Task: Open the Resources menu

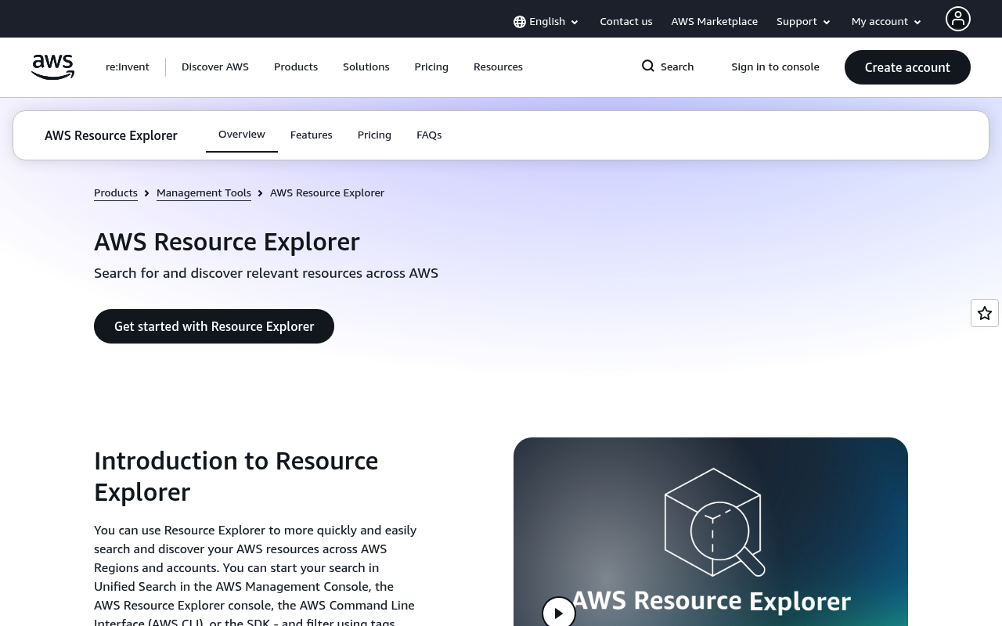Action: pos(498,67)
